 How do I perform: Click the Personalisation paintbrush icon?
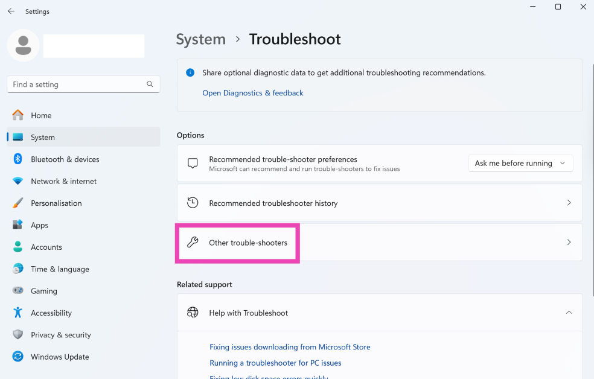(x=18, y=203)
